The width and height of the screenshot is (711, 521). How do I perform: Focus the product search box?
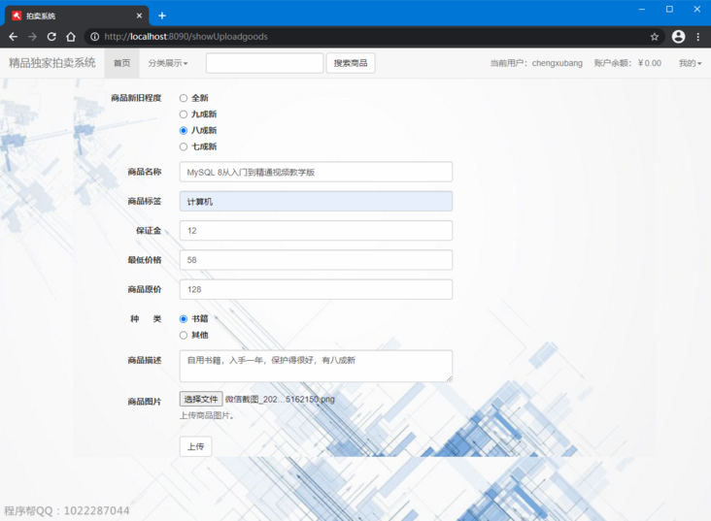click(x=264, y=63)
